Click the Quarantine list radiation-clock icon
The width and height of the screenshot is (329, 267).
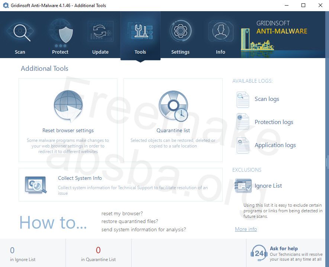click(x=173, y=106)
